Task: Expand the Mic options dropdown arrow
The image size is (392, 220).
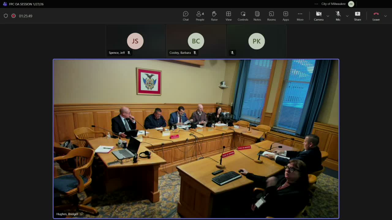Action: pyautogui.click(x=347, y=16)
